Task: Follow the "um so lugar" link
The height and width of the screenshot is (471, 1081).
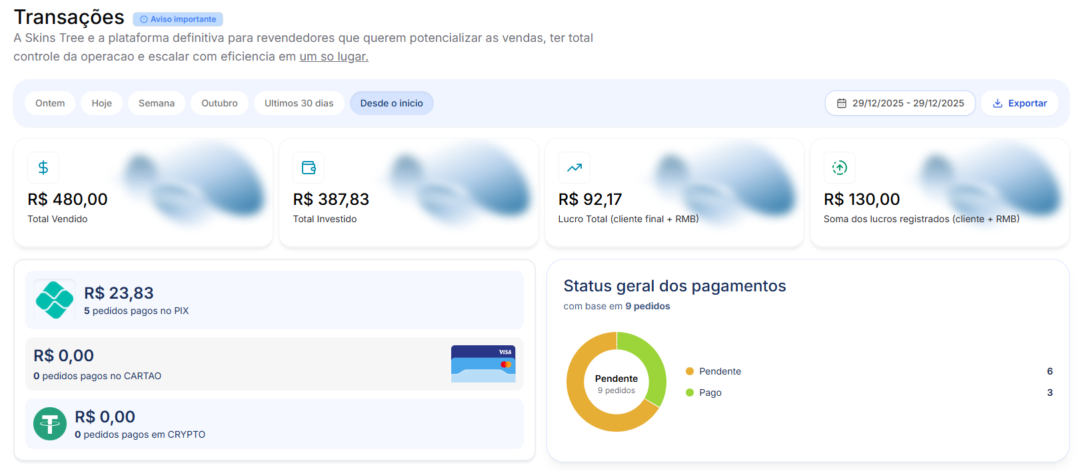Action: (x=334, y=57)
